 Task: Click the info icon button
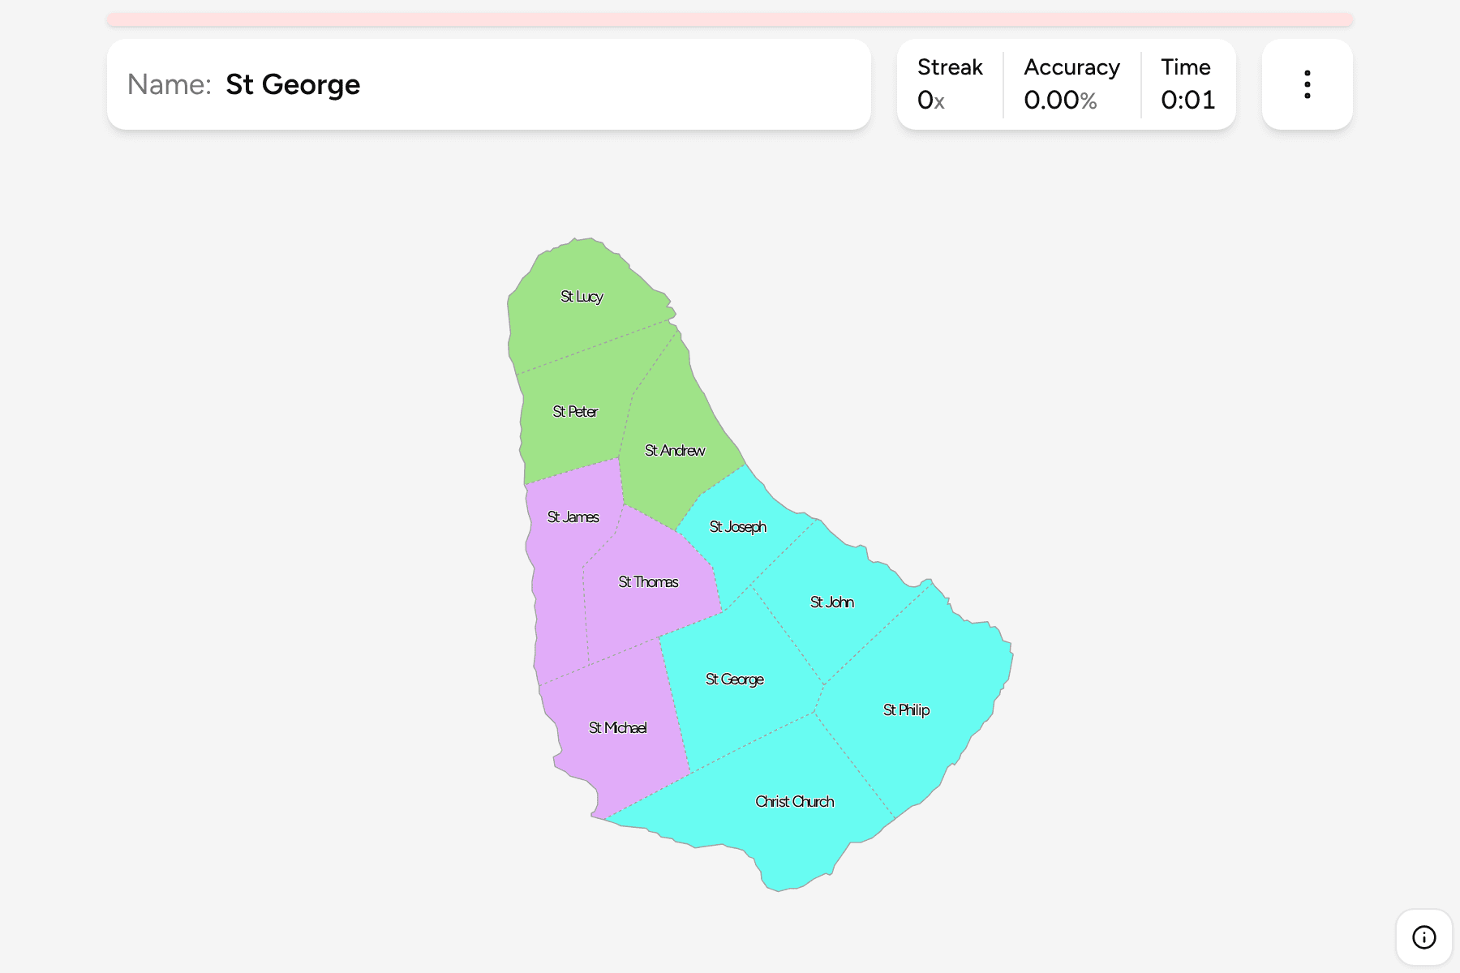click(x=1423, y=937)
